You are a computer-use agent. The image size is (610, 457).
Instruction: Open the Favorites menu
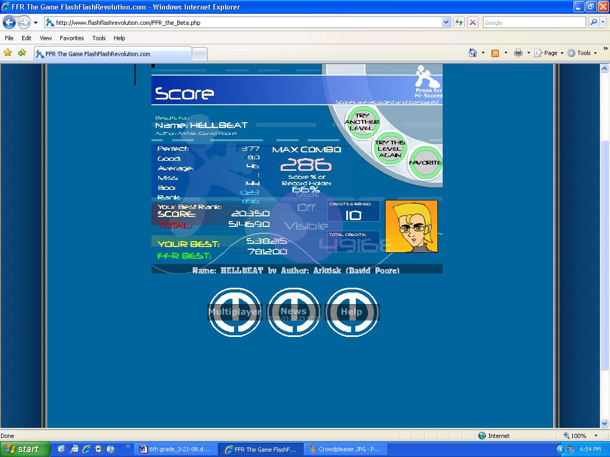point(71,38)
